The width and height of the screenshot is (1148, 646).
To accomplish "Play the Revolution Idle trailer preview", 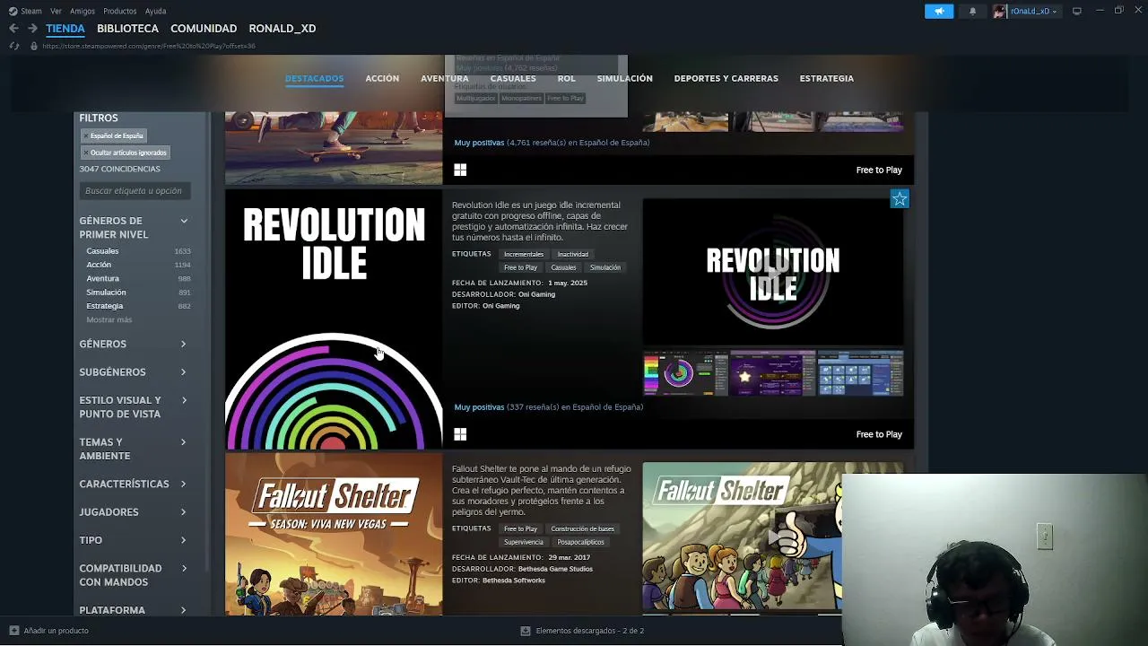I will click(x=773, y=272).
